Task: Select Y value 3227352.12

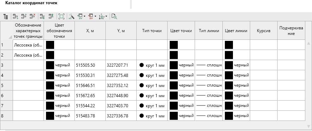Action: [x=117, y=86]
